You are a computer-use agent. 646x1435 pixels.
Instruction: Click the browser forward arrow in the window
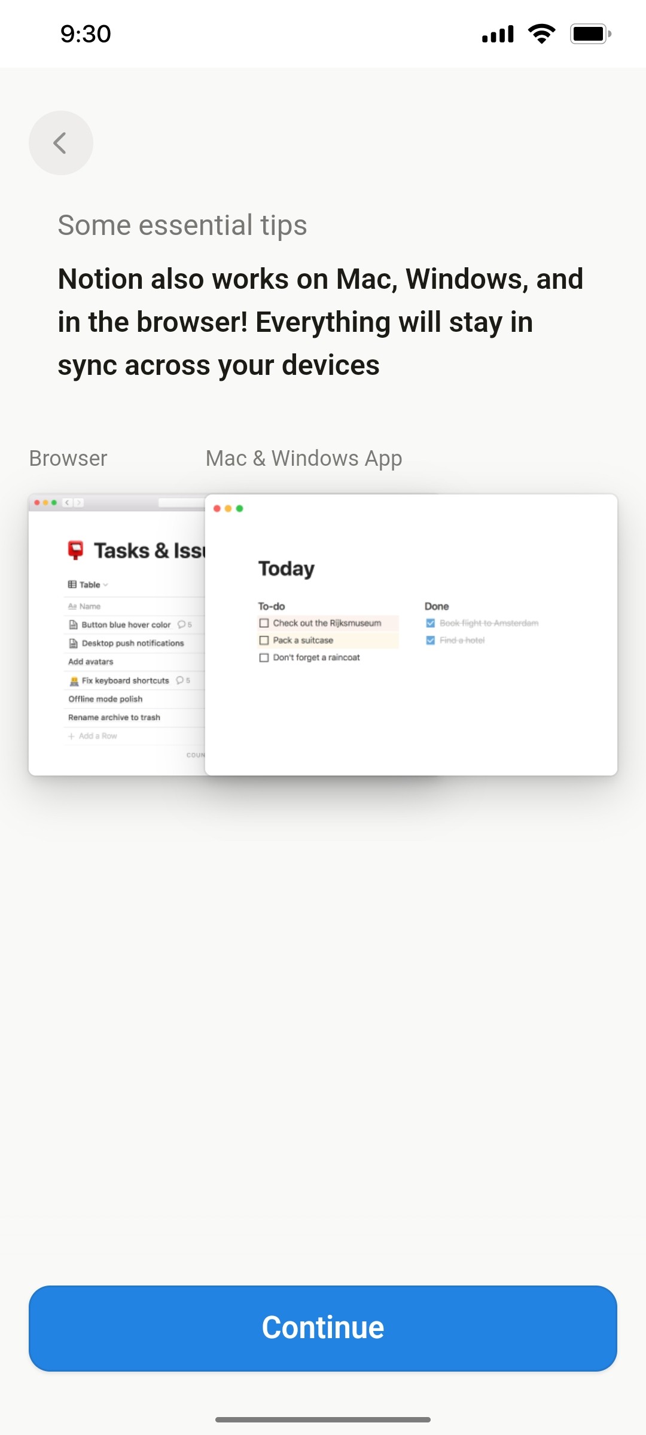pos(78,502)
